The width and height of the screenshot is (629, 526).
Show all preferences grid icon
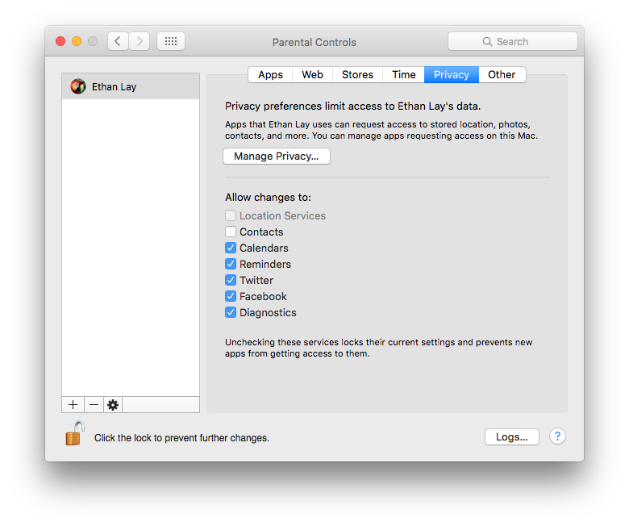tap(171, 41)
